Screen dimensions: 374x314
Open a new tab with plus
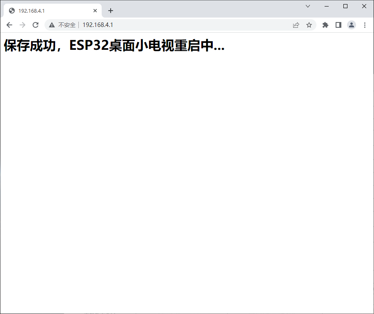(x=110, y=11)
